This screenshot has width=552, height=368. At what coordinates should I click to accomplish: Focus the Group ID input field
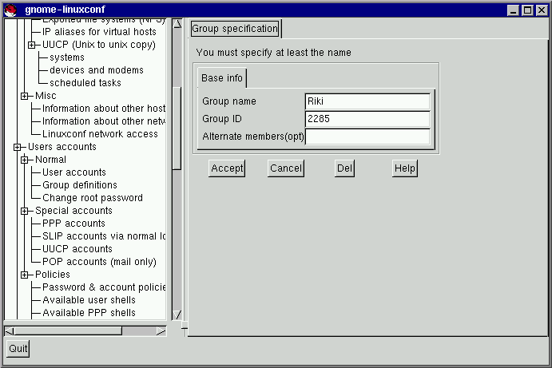(x=367, y=119)
